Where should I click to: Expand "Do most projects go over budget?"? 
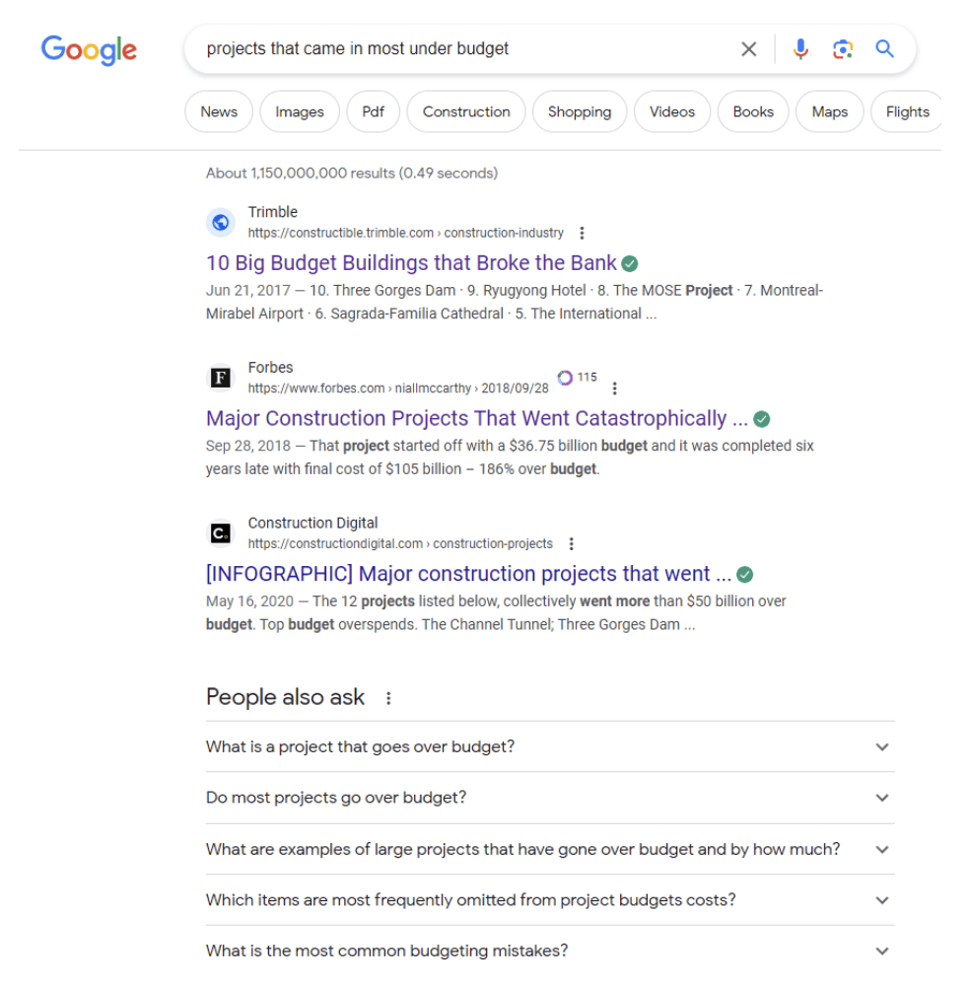pyautogui.click(x=882, y=798)
